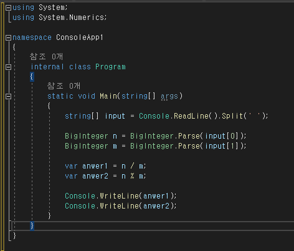The width and height of the screenshot is (294, 251).
Task: Click the 'void' keyword
Action: (x=87, y=96)
